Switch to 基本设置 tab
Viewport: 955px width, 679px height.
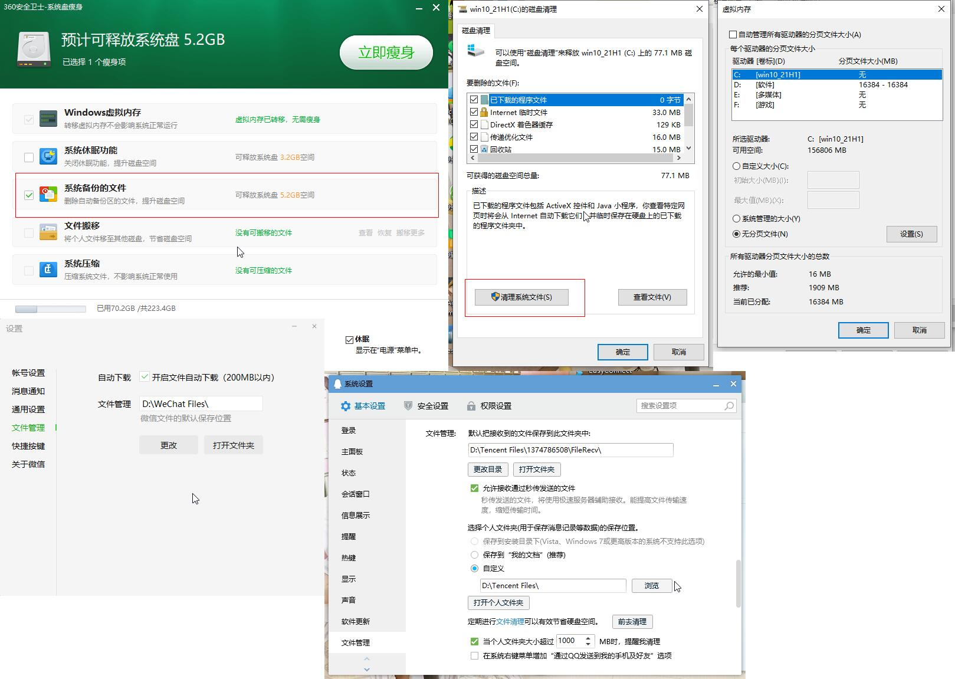point(363,406)
